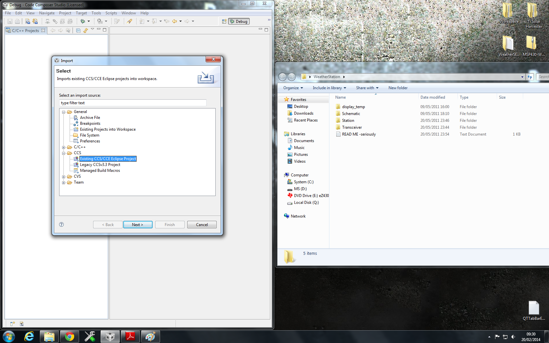Click the Next > button in Import dialog
Viewport: 549px width, 343px height.
click(138, 225)
